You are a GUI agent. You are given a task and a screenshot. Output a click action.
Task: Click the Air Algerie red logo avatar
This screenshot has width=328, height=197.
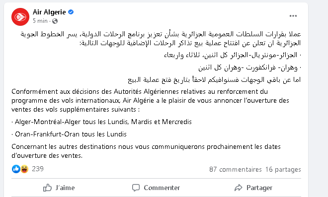pos(20,17)
